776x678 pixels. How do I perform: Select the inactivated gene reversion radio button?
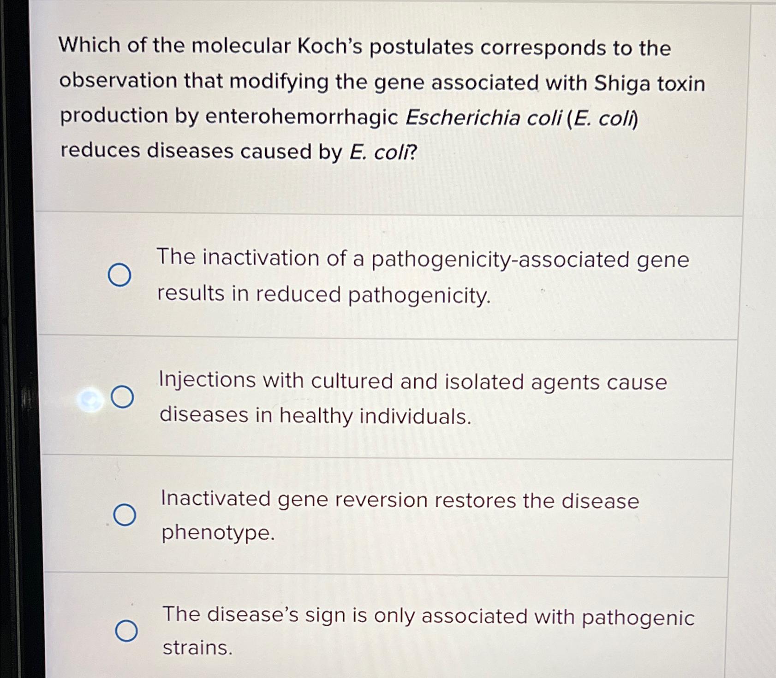125,515
